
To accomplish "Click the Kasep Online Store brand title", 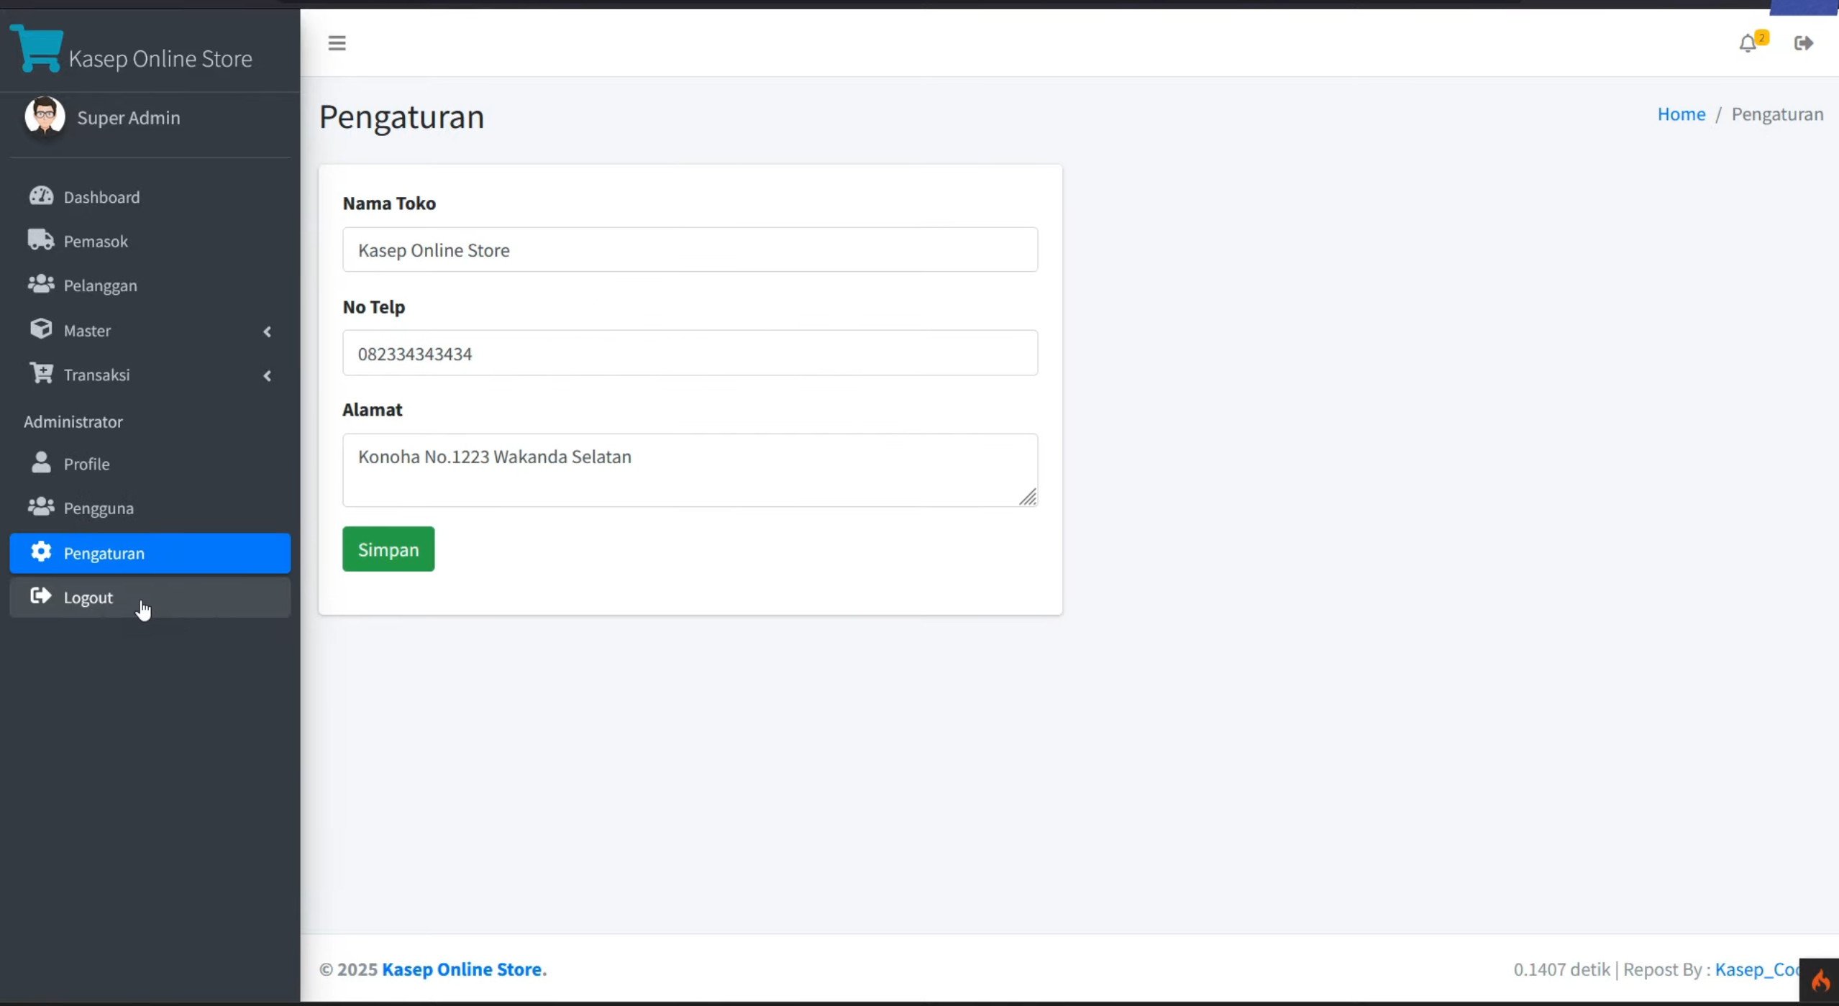I will [x=160, y=58].
